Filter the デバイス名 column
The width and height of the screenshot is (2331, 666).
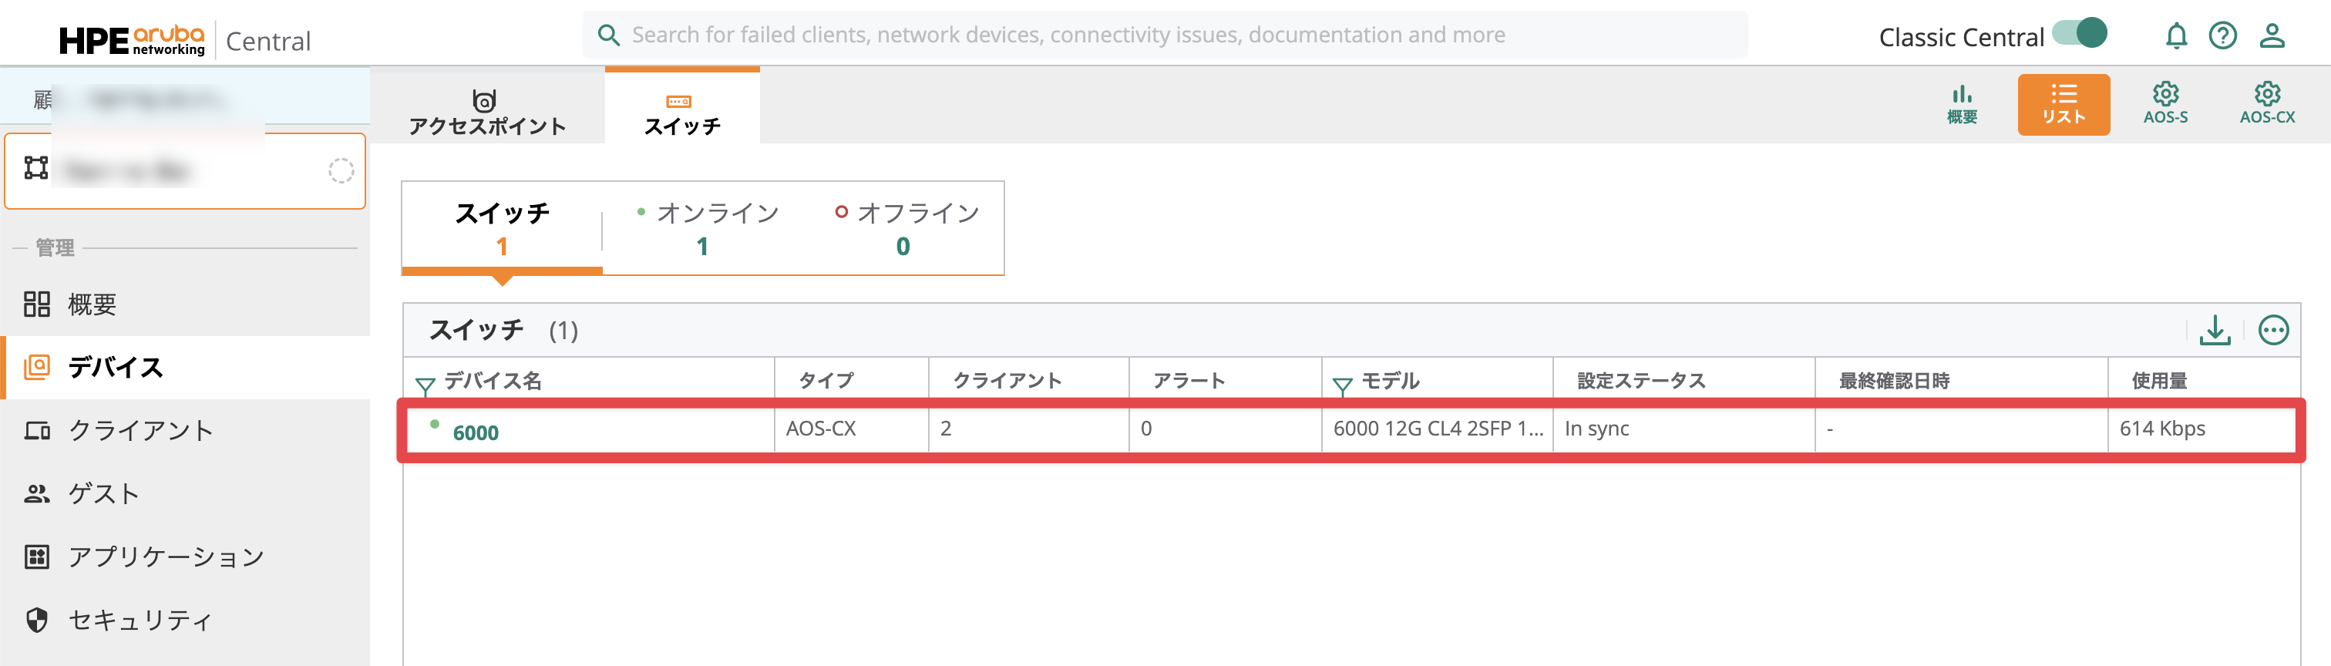425,386
